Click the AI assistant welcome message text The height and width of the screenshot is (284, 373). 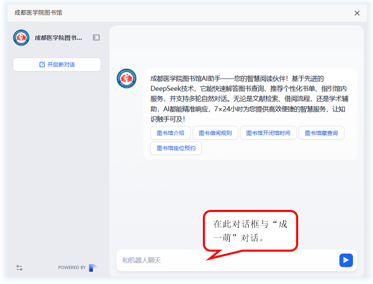click(249, 99)
